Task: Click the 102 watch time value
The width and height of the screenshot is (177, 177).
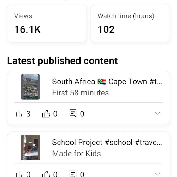Action: tap(106, 29)
